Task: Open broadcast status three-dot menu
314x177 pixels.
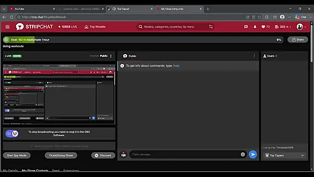Action: [x=111, y=56]
